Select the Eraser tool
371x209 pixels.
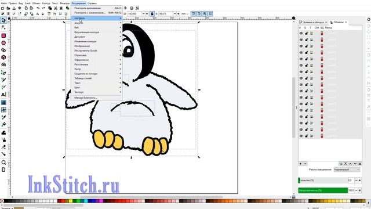coord(3,147)
